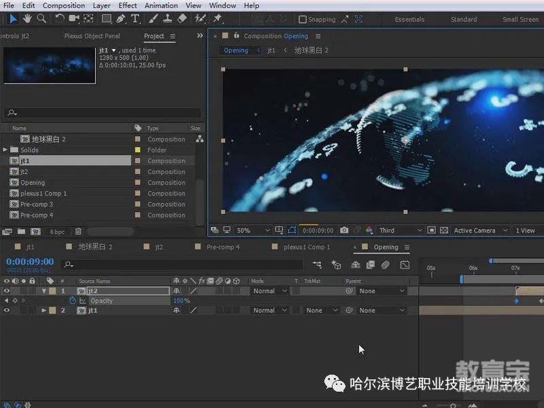Select the Eraser tool
This screenshot has height=408, width=544.
pos(182,18)
